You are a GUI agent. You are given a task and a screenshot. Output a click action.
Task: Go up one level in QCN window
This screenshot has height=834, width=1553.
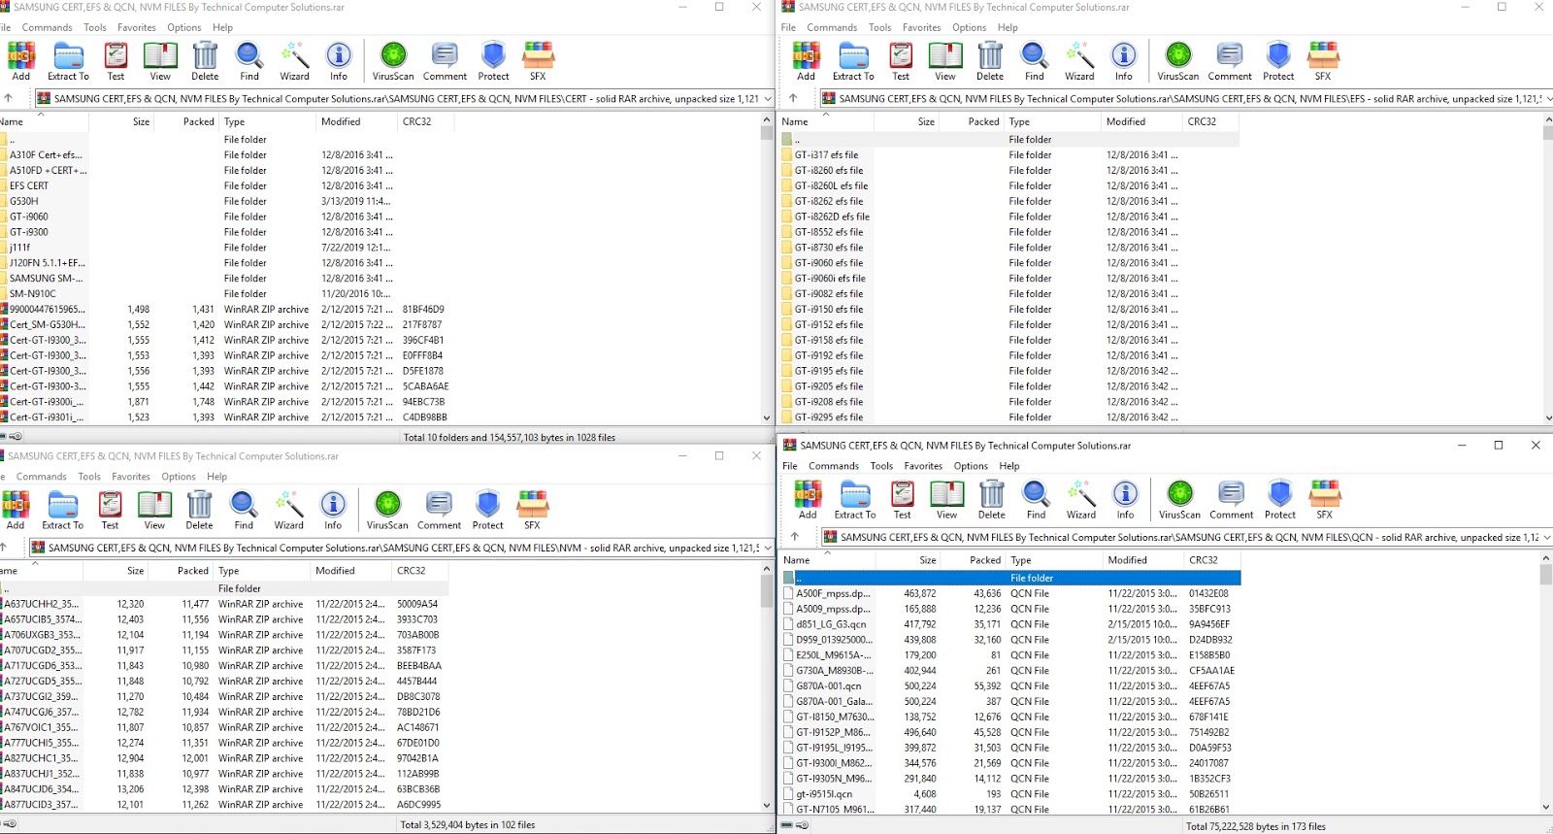(795, 537)
